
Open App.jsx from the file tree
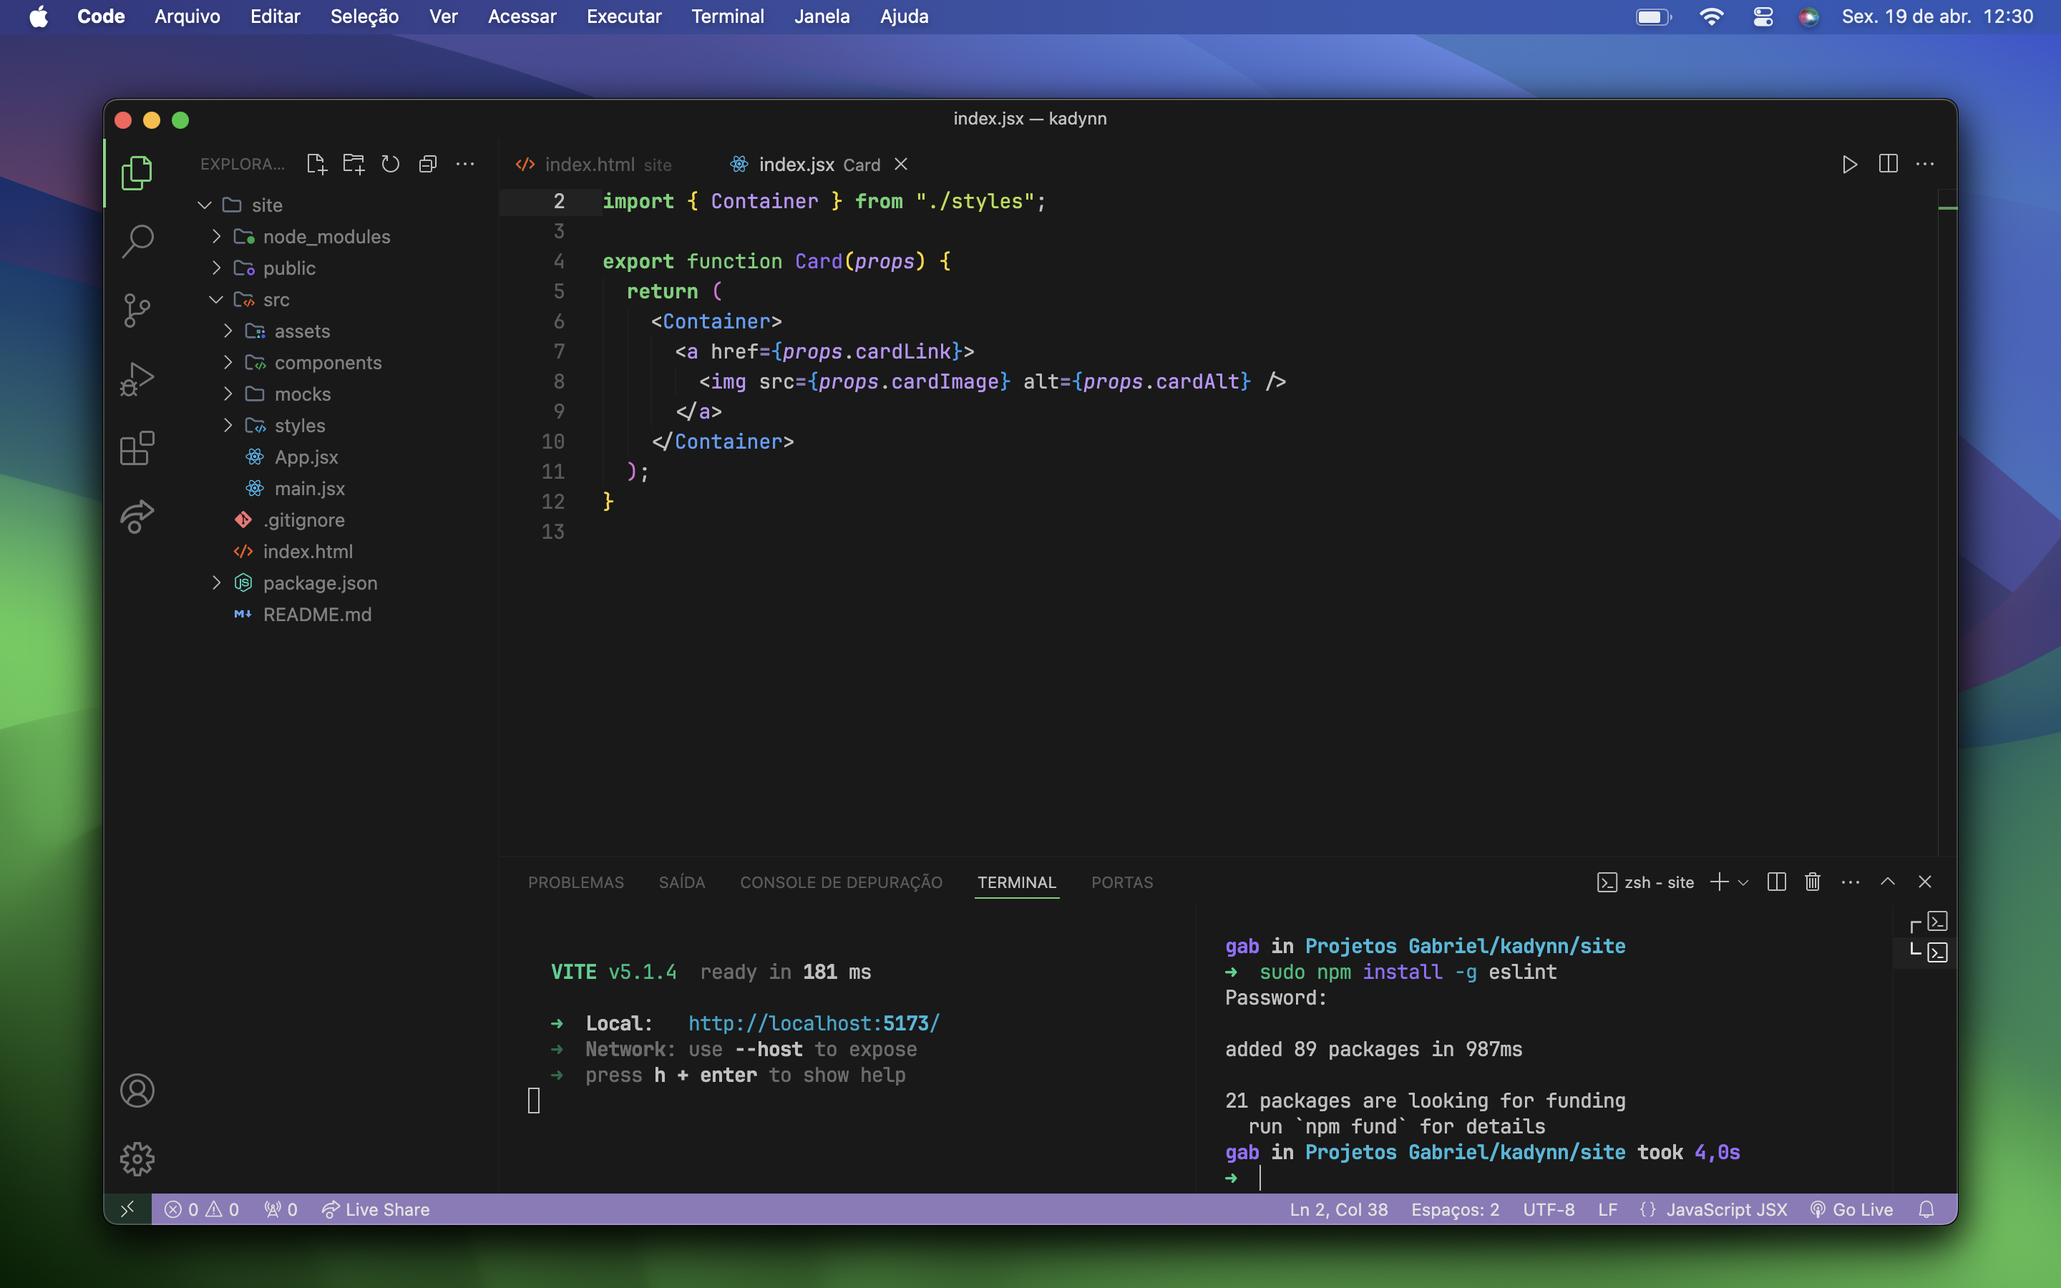pyautogui.click(x=306, y=457)
